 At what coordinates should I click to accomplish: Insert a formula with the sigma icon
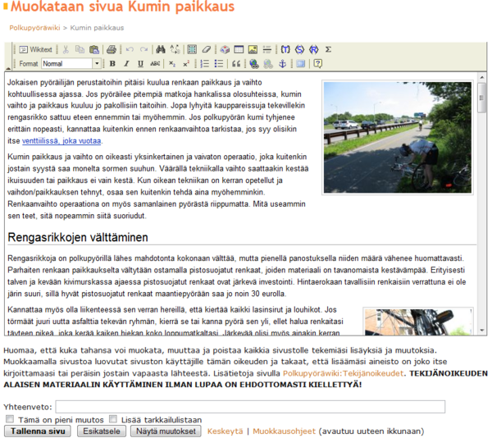[328, 49]
